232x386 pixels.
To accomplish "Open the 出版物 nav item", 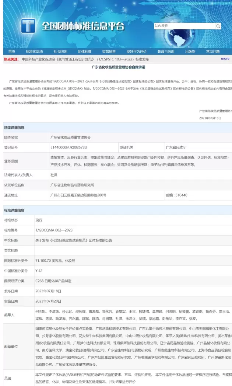I will point(190,52).
